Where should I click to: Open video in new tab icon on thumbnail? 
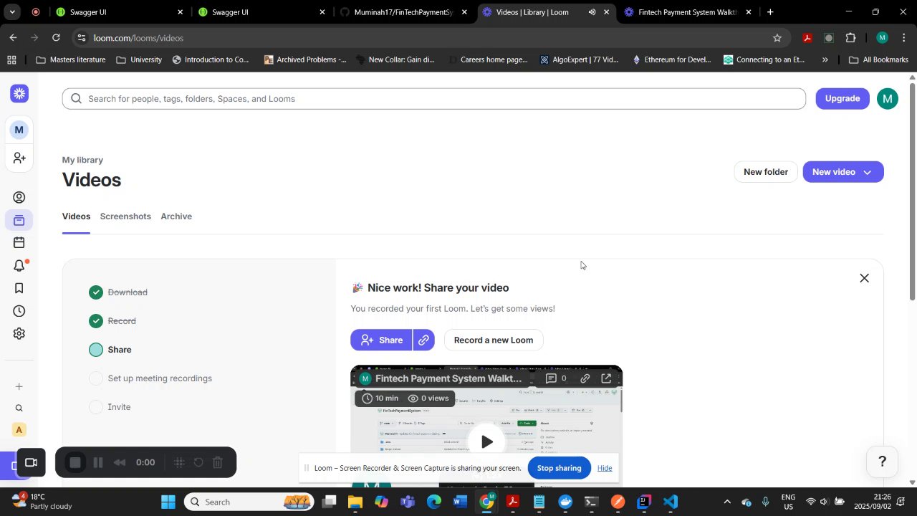[x=606, y=378]
